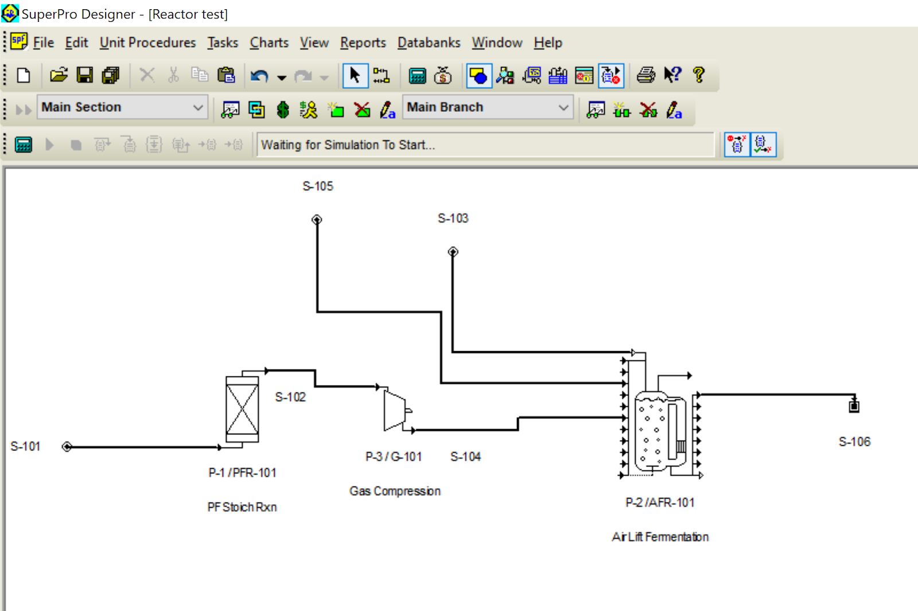
Task: Rename section with pencil icon
Action: (388, 110)
